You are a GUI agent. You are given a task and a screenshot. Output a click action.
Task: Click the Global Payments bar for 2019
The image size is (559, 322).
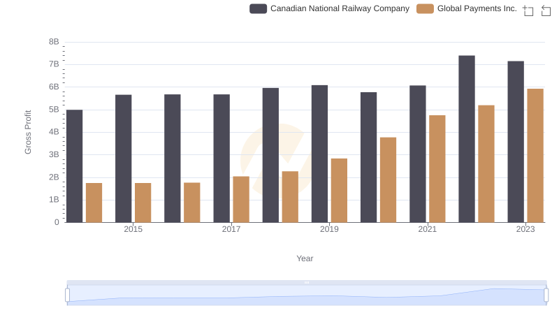pyautogui.click(x=339, y=191)
